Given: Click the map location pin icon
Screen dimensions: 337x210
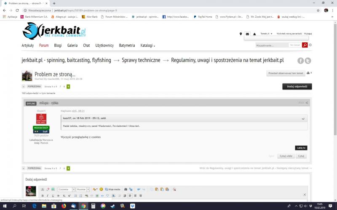Looking at the screenshot, I should tap(241, 34).
